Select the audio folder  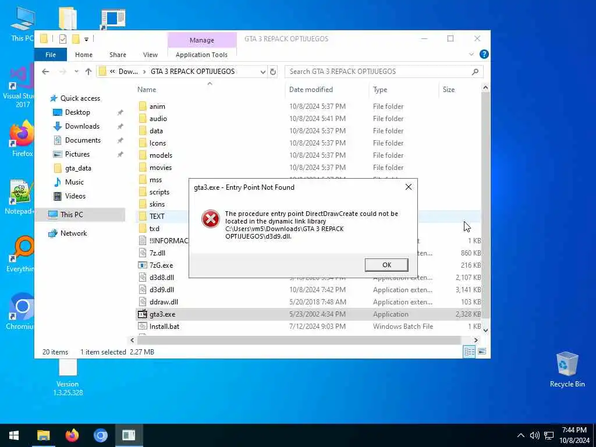(x=158, y=119)
